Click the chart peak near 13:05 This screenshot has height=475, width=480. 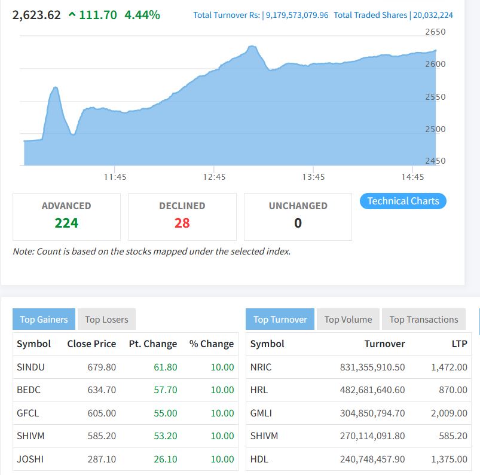point(252,47)
